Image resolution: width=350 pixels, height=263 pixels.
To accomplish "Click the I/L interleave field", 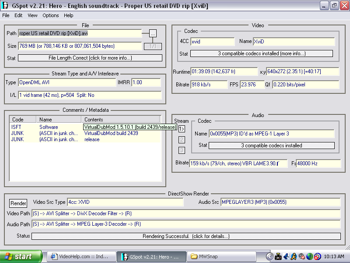I will (x=90, y=95).
